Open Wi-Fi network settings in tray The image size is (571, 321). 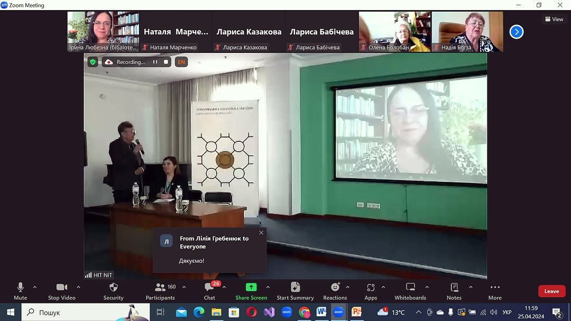pos(483,312)
